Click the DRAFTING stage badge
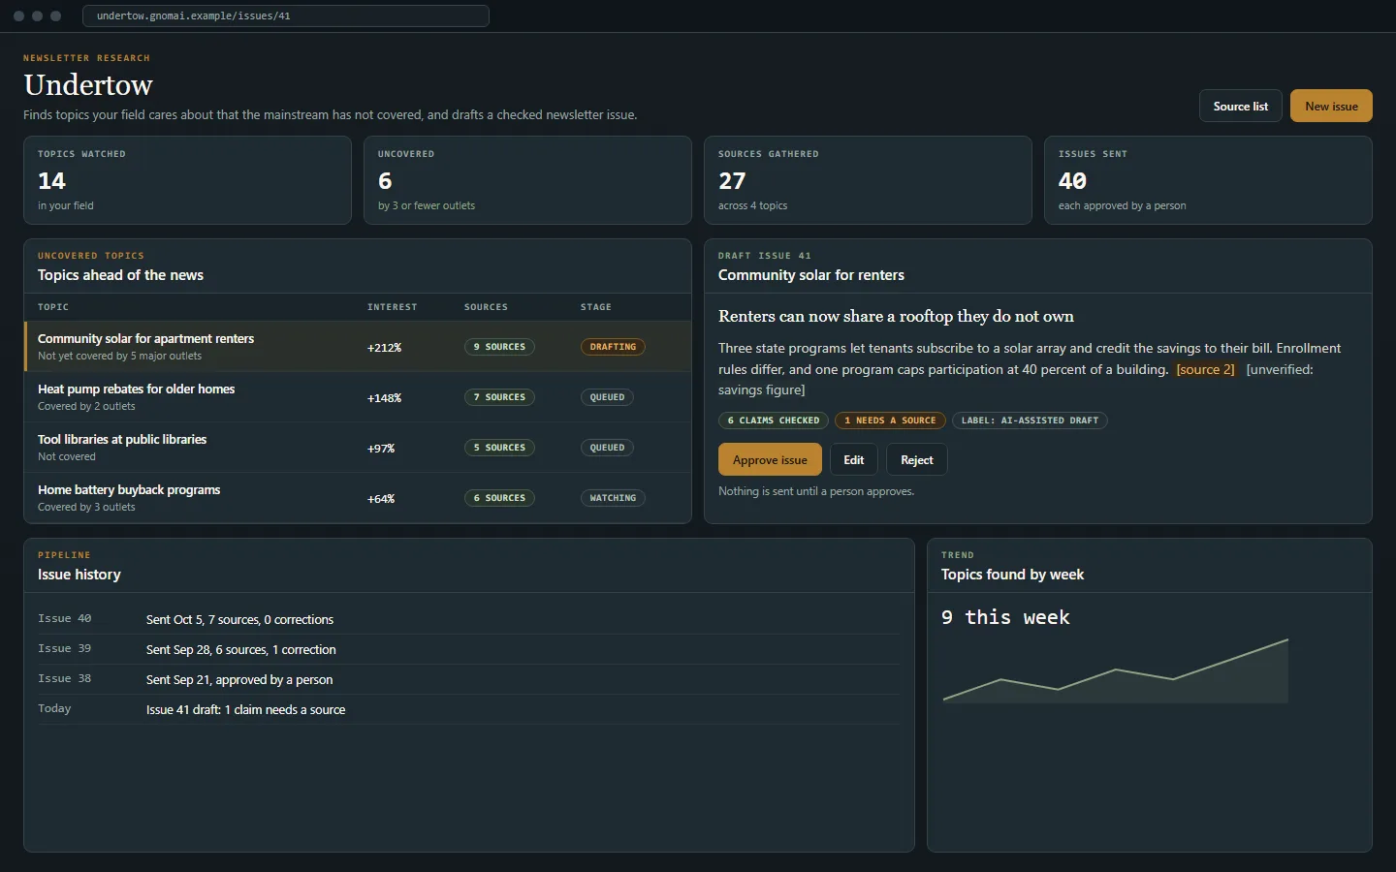This screenshot has height=872, width=1396. (x=613, y=347)
